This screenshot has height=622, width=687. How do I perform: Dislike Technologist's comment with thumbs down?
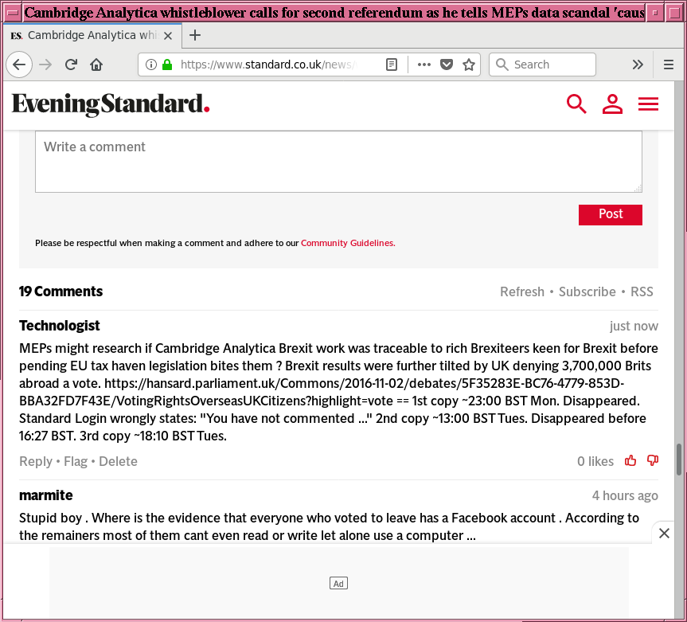coord(653,460)
